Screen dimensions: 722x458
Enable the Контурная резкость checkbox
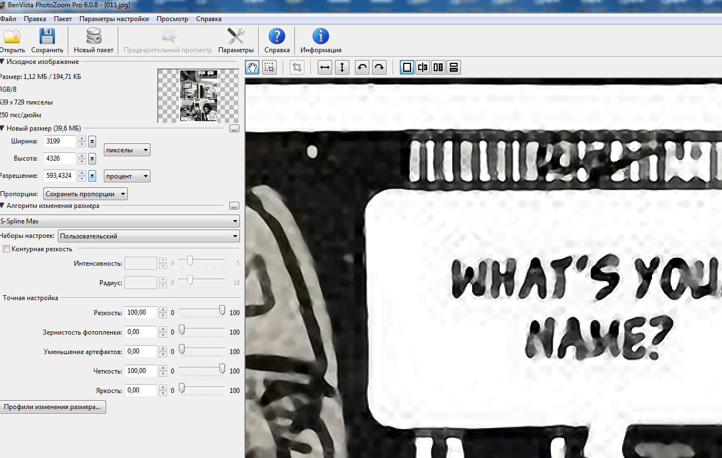click(x=7, y=249)
